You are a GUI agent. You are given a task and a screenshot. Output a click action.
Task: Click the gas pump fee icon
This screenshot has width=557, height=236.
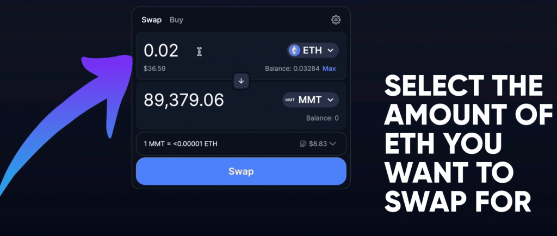click(304, 144)
